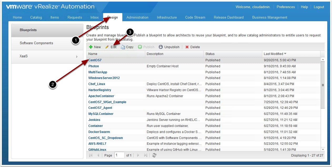This screenshot has height=167, width=332.
Task: Sort by the Description column header
Action: pyautogui.click(x=174, y=54)
